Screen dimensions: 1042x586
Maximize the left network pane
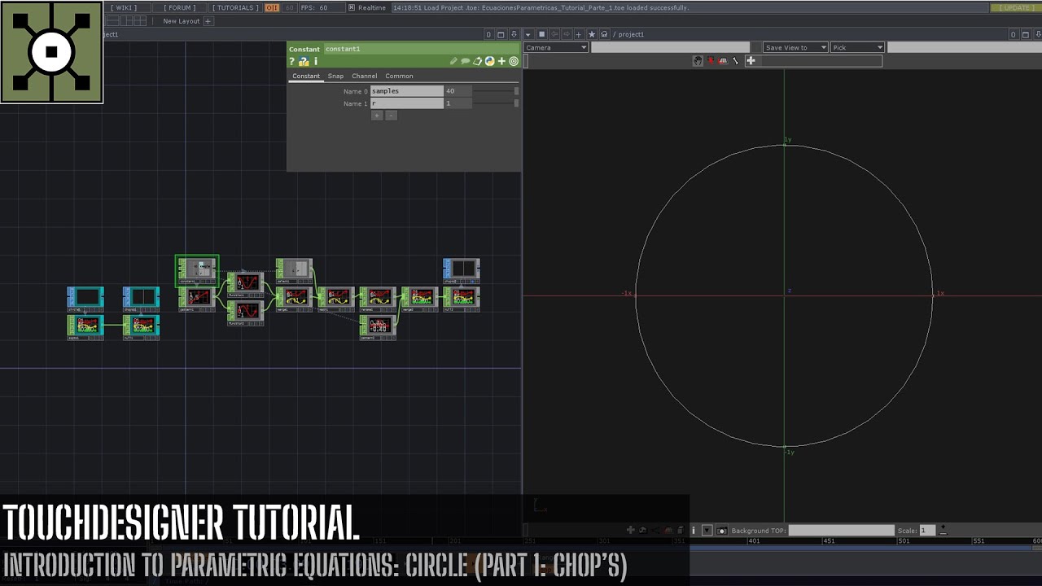pyautogui.click(x=501, y=34)
